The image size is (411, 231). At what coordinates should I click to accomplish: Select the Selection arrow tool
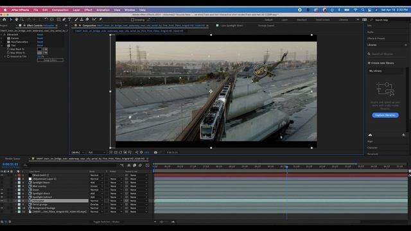click(x=11, y=19)
